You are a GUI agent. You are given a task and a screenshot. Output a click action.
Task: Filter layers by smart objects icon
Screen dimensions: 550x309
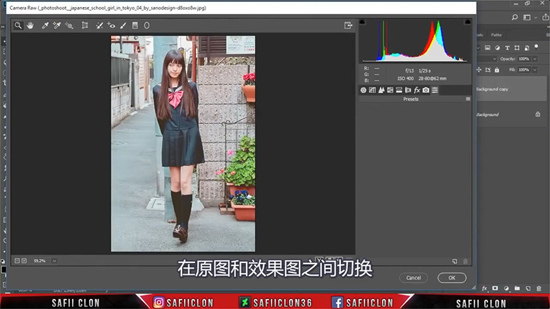[x=527, y=47]
